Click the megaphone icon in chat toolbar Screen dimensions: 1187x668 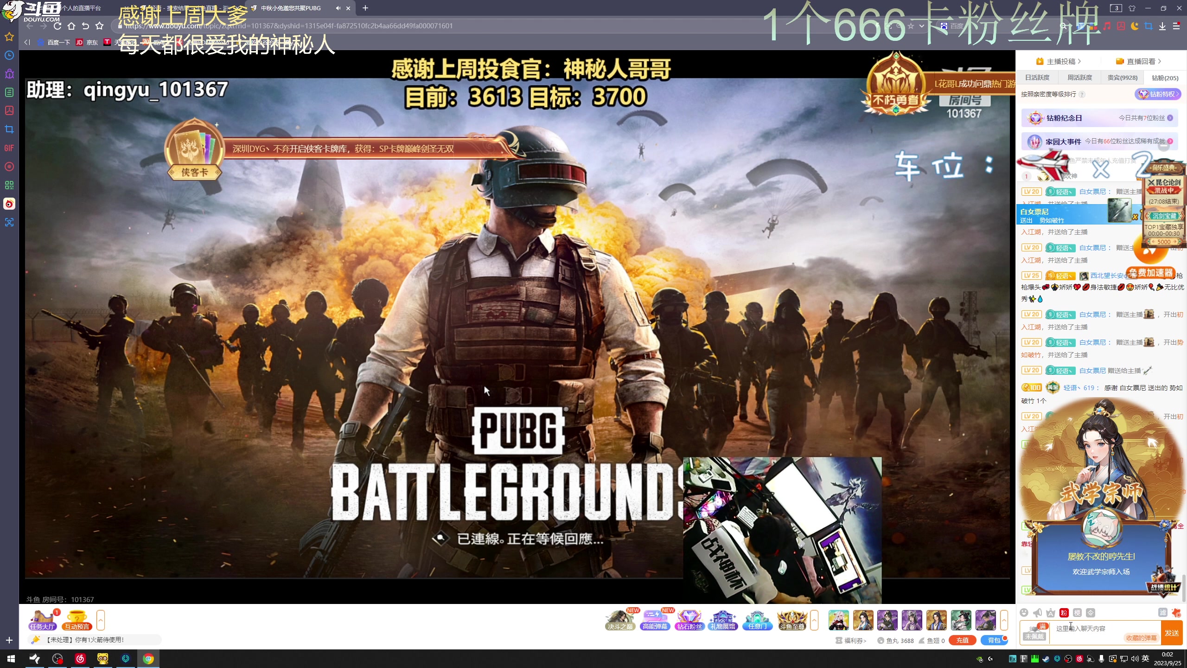coord(1038,613)
